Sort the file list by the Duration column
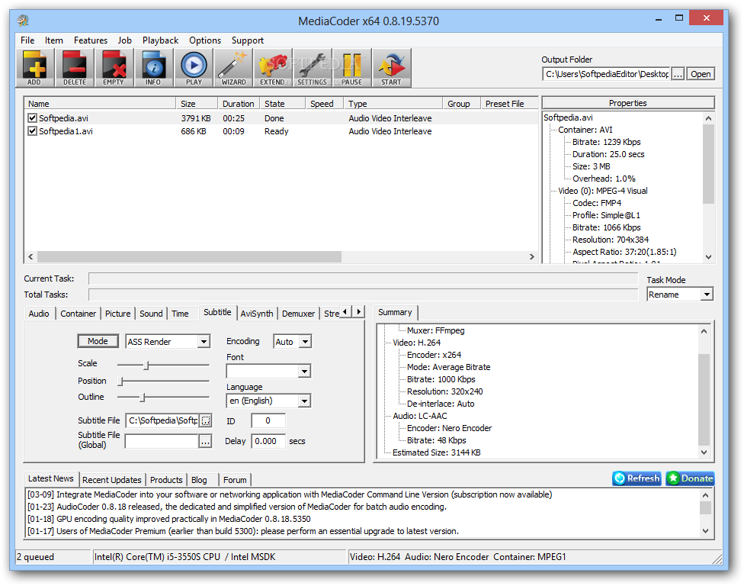This screenshot has height=586, width=744. (x=239, y=104)
